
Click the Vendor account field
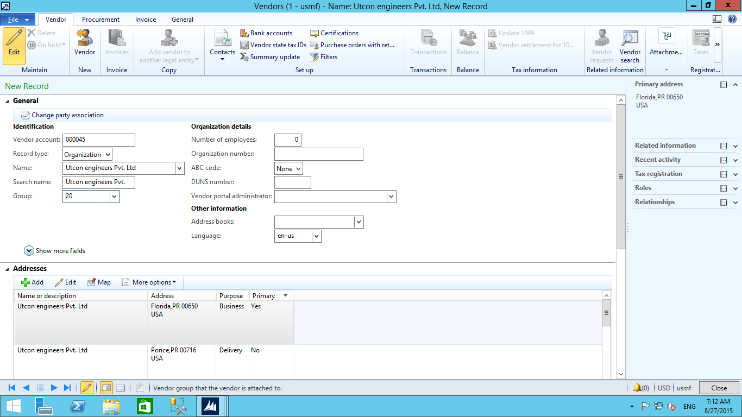click(99, 140)
